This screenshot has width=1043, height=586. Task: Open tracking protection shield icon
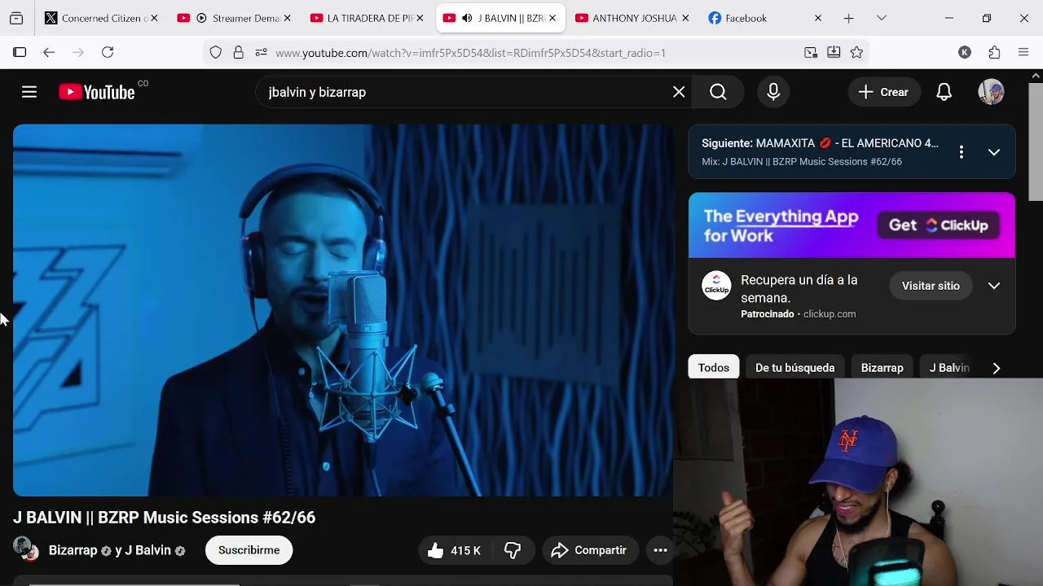215,52
